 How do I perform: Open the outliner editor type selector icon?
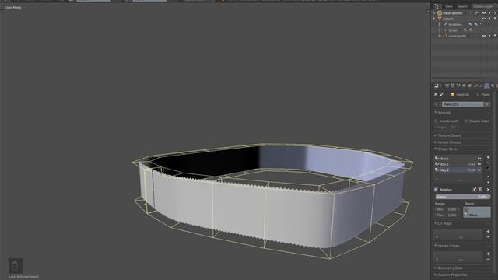437,6
